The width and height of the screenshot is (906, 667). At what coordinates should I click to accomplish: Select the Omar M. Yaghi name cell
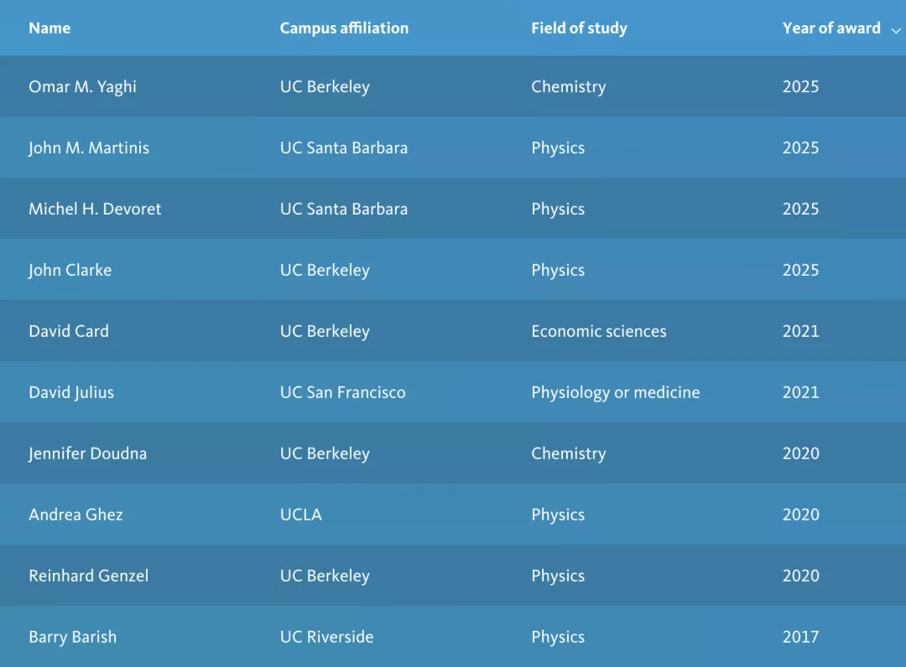pyautogui.click(x=82, y=86)
